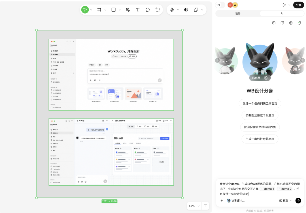
Task: Switch to the AI tab
Action: pyautogui.click(x=282, y=14)
